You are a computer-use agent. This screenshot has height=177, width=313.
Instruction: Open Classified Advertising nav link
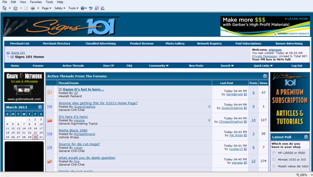tap(100, 43)
